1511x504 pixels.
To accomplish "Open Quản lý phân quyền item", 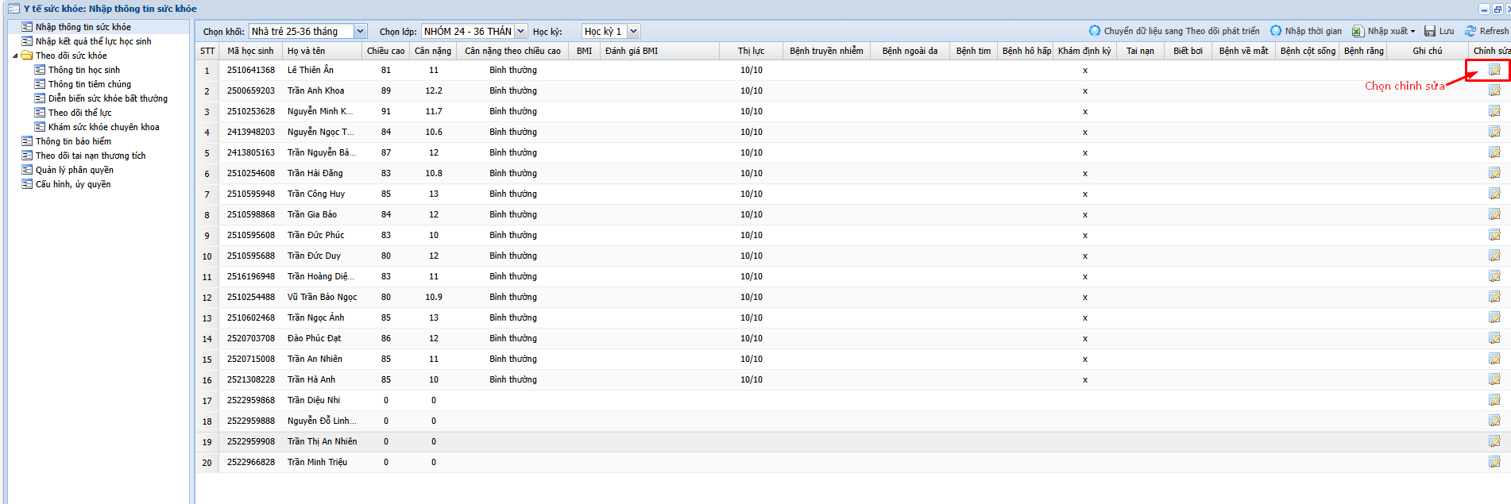I will [75, 170].
